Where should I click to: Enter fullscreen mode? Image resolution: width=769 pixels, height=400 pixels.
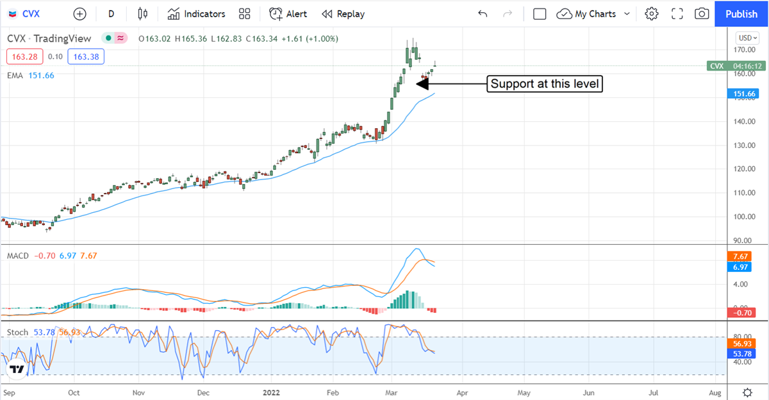[677, 13]
